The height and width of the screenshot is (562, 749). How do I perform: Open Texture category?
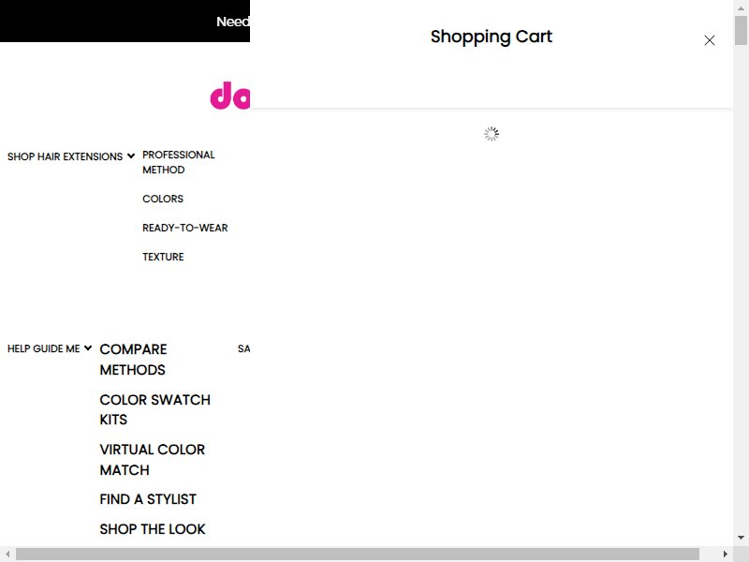(x=163, y=257)
